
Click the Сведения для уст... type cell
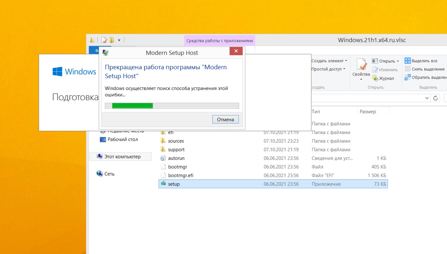pyautogui.click(x=332, y=158)
